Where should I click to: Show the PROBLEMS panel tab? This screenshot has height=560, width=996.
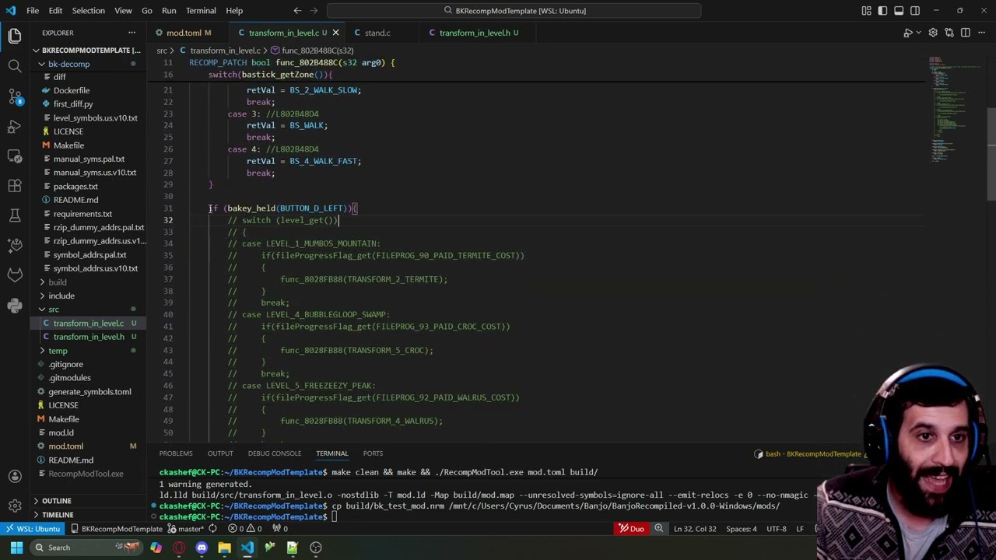click(x=176, y=453)
